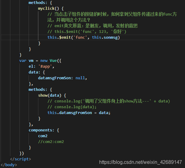This screenshot has width=185, height=168.
Task: Click the myclick() method name
Action: coord(48,9)
